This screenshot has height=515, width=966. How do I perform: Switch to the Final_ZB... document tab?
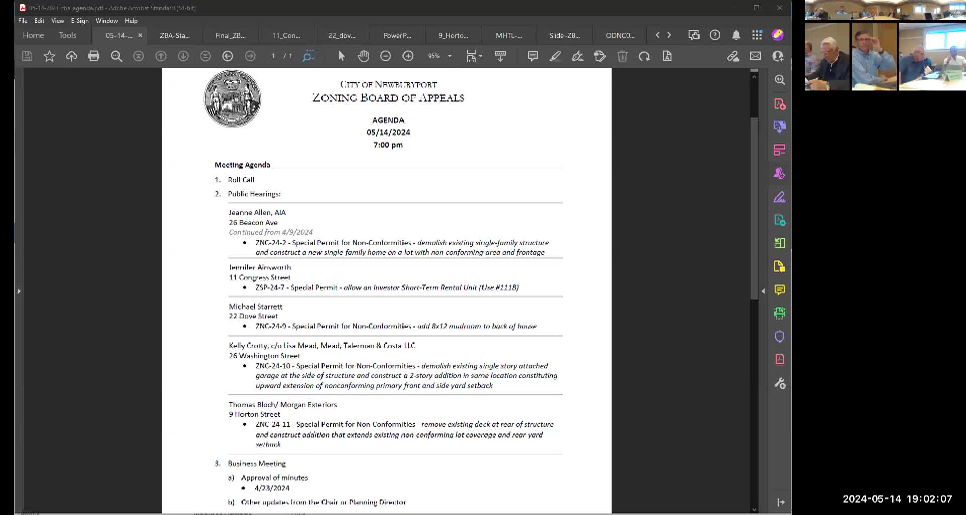click(230, 36)
